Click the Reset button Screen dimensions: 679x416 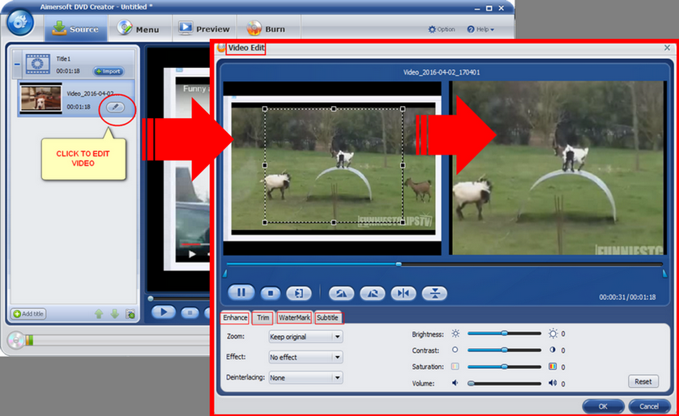point(643,381)
